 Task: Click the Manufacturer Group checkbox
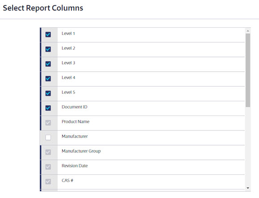pos(48,152)
